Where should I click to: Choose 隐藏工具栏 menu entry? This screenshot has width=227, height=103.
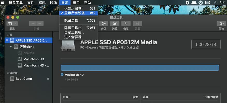coord(79,28)
